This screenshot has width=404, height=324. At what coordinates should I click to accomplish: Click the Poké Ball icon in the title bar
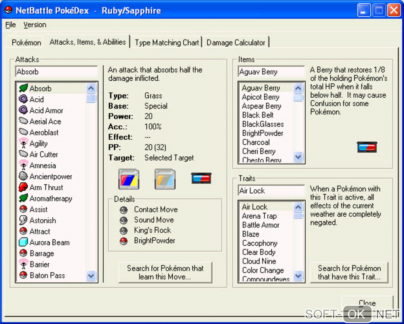[x=8, y=10]
